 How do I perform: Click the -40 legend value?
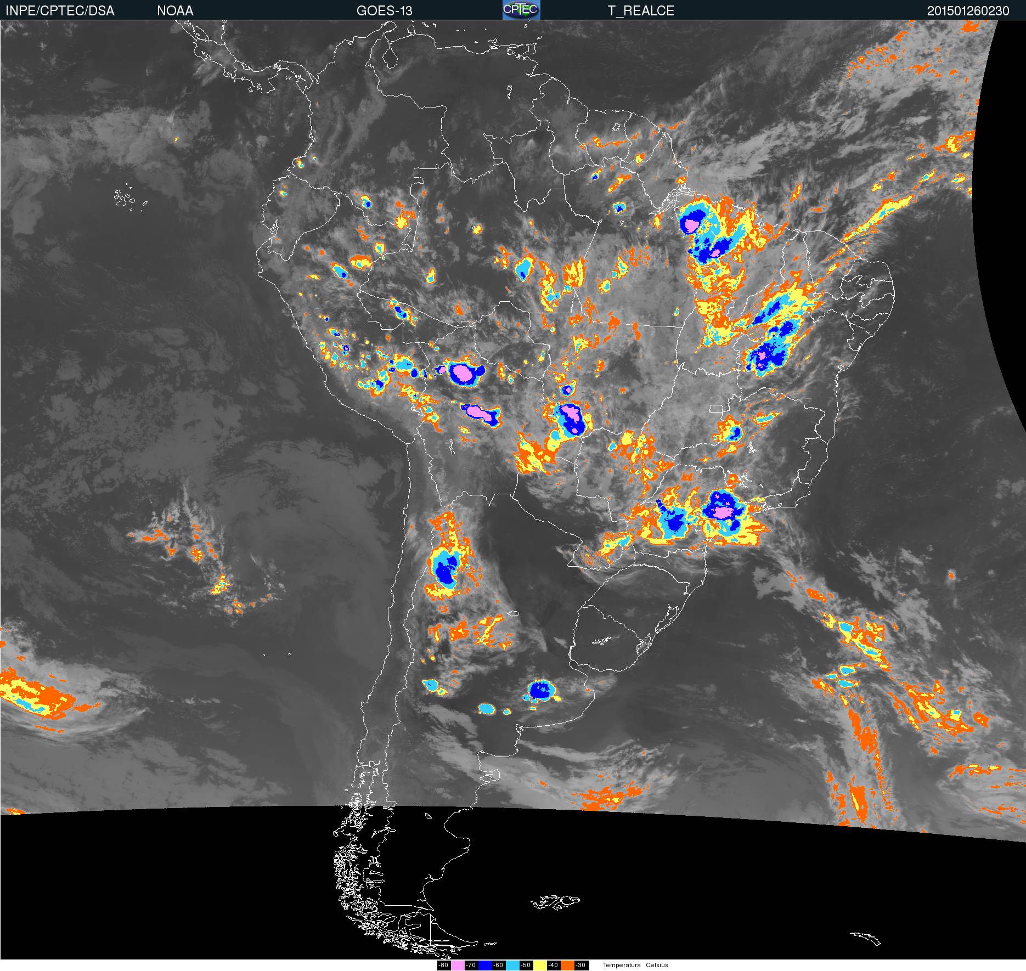point(553,965)
